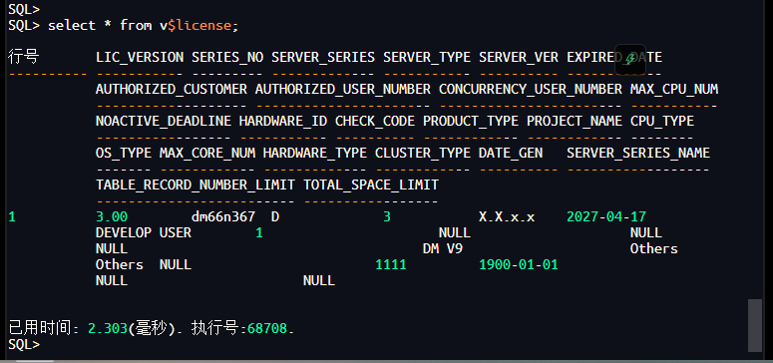Click the OS_TYPE column header

pos(124,153)
